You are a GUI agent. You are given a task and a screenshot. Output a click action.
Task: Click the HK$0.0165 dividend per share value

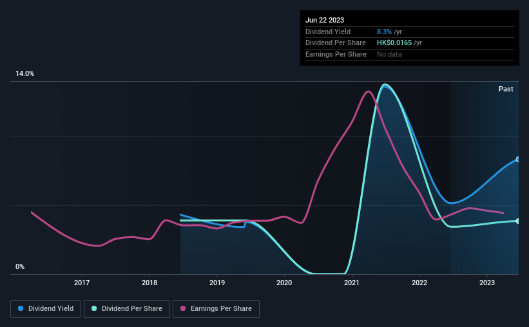(394, 43)
